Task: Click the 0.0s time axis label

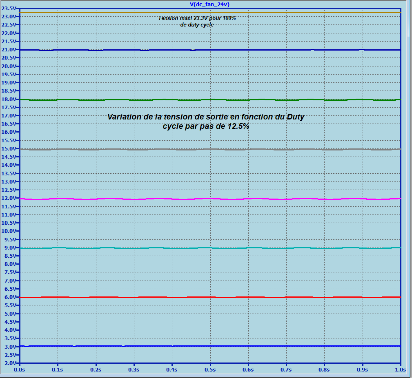Action: pyautogui.click(x=20, y=370)
